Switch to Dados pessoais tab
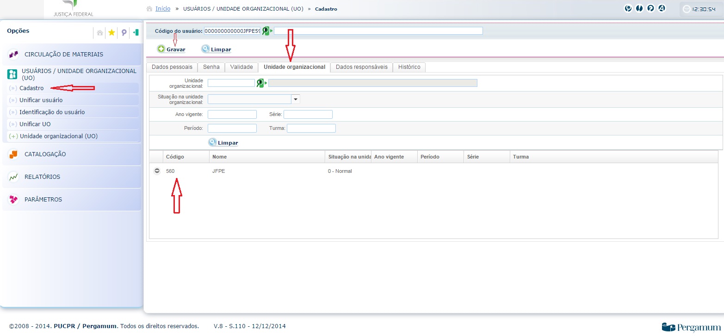 pyautogui.click(x=172, y=67)
